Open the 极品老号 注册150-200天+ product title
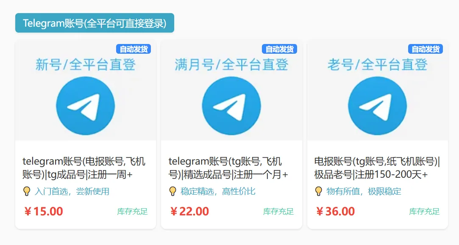This screenshot has height=245, width=459. 377,168
